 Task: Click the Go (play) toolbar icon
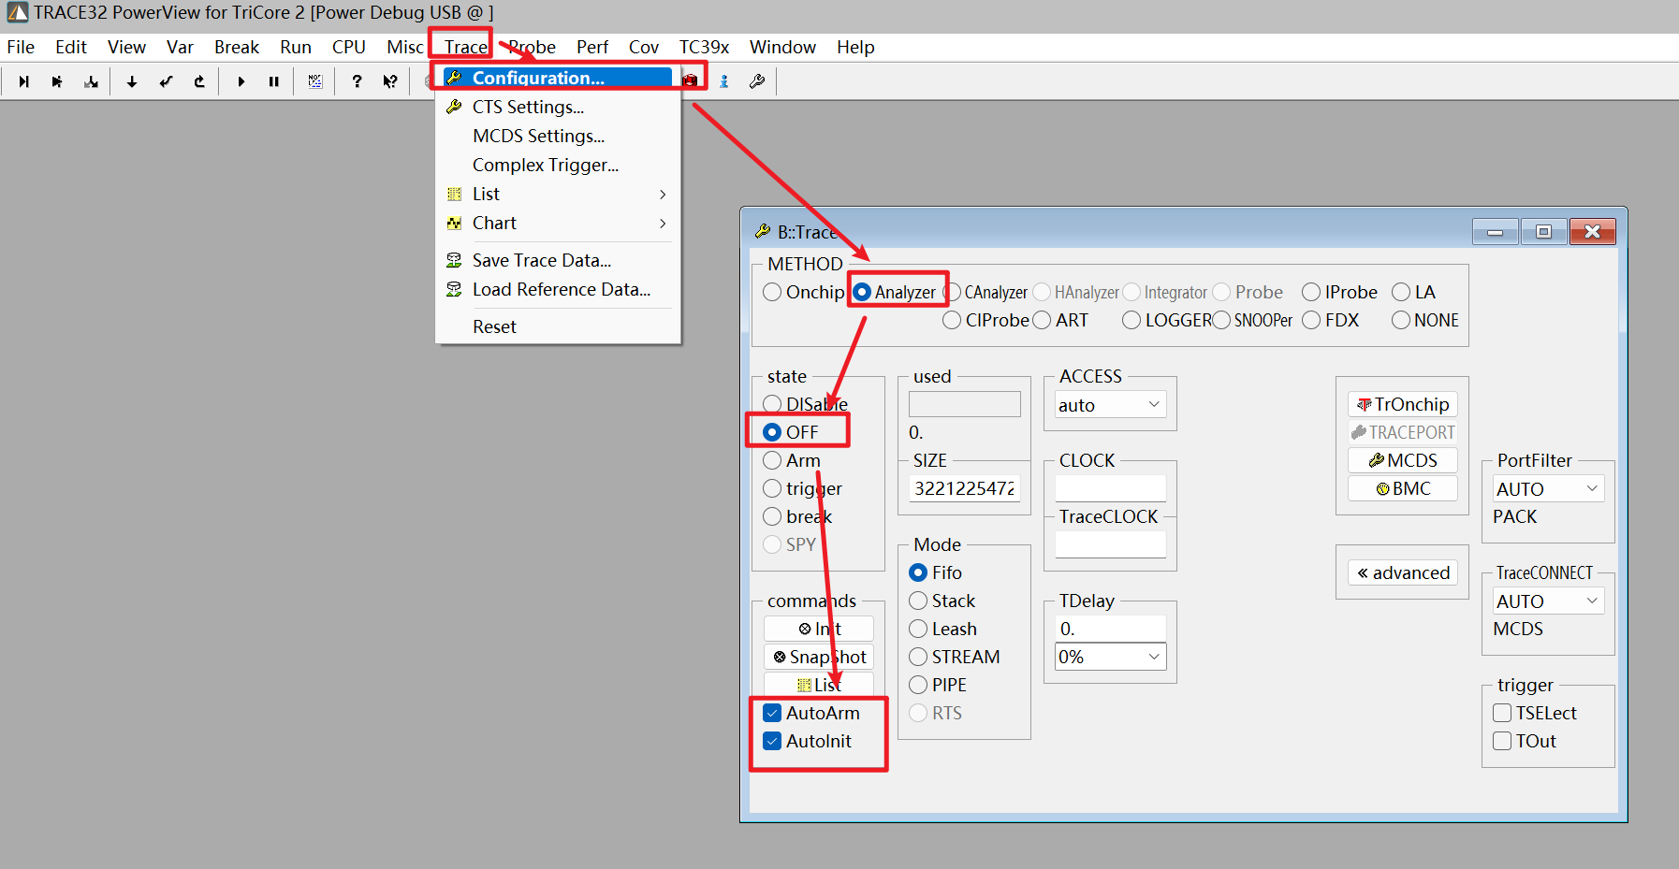[241, 81]
